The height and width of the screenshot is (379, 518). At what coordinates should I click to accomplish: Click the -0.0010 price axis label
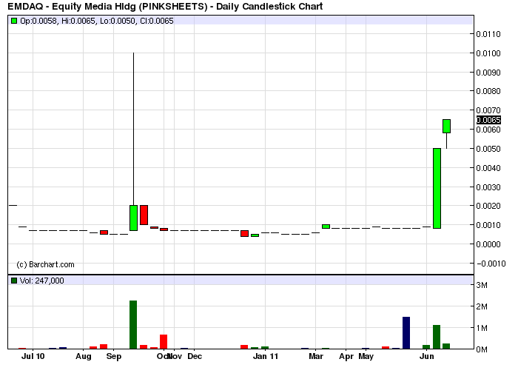(x=491, y=264)
